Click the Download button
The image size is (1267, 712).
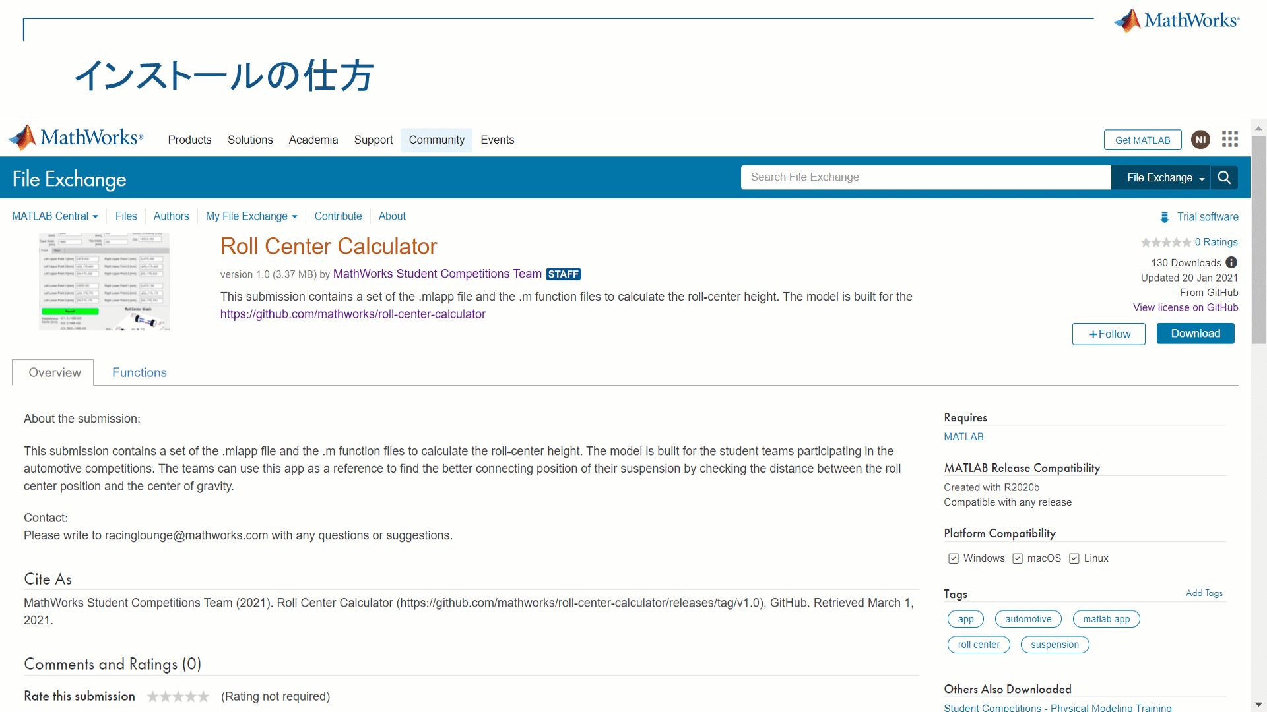point(1195,334)
